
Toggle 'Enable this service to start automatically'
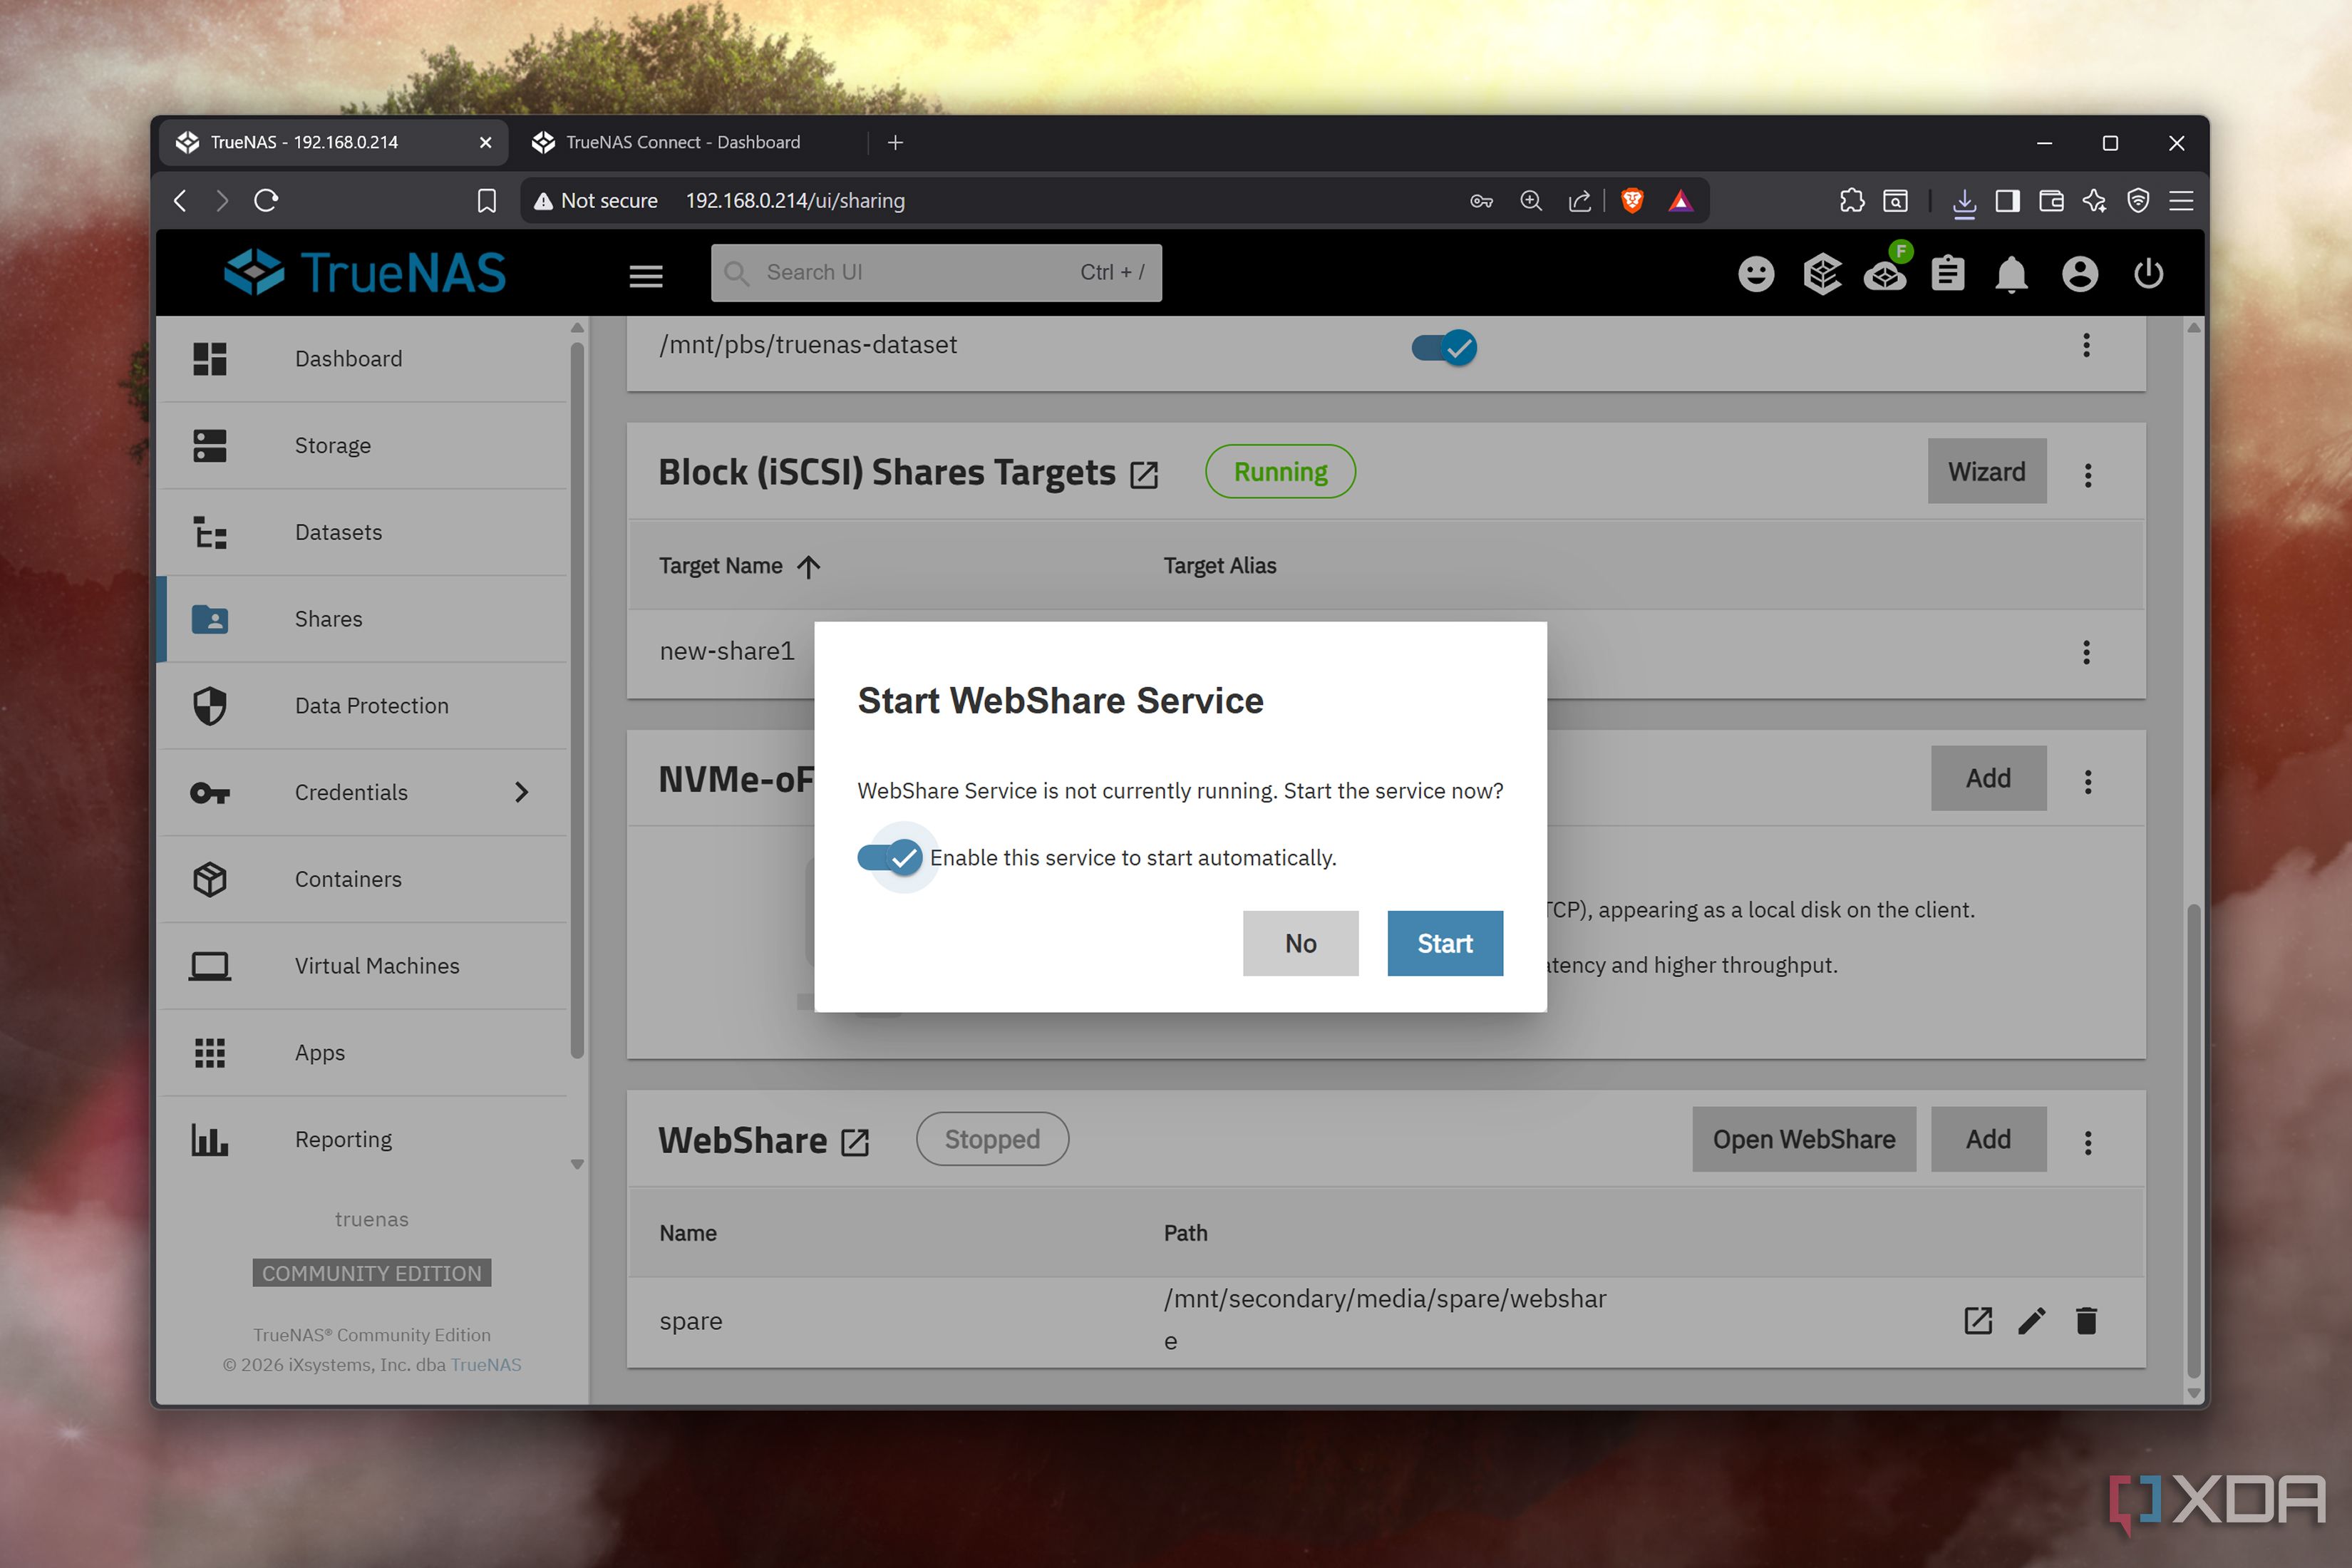(890, 857)
